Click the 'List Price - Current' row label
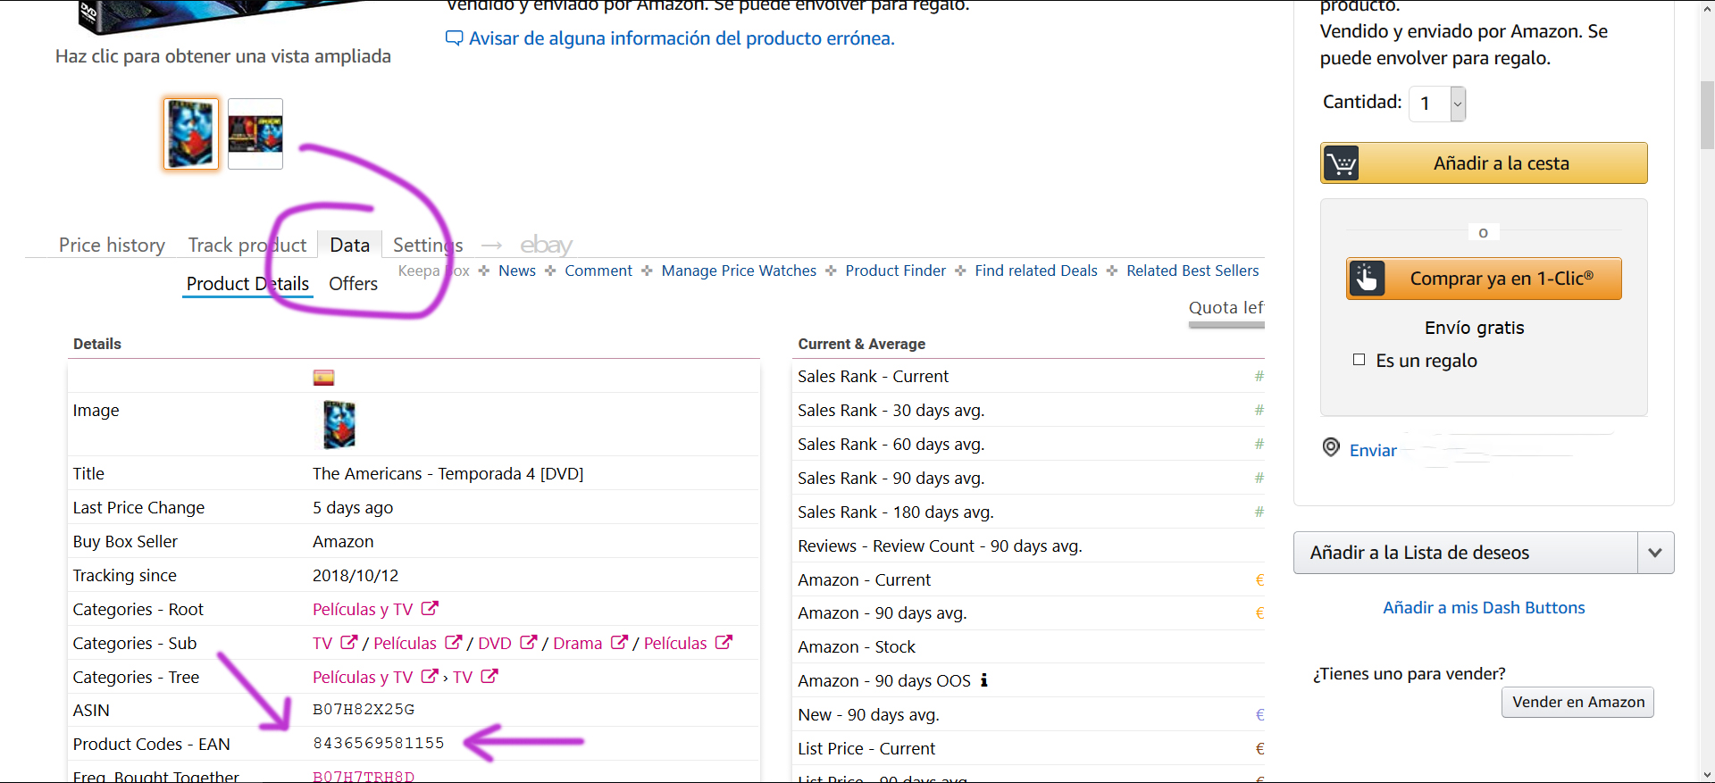Image resolution: width=1715 pixels, height=783 pixels. (x=866, y=749)
